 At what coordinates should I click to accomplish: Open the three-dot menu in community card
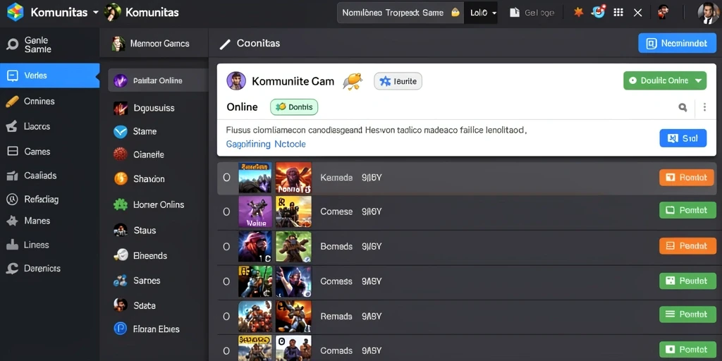pyautogui.click(x=704, y=107)
